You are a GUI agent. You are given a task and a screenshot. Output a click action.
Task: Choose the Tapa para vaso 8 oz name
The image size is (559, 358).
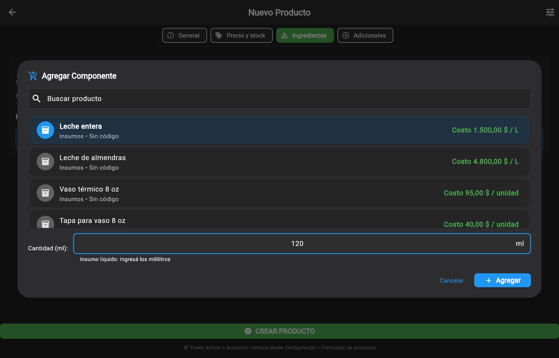pyautogui.click(x=92, y=221)
